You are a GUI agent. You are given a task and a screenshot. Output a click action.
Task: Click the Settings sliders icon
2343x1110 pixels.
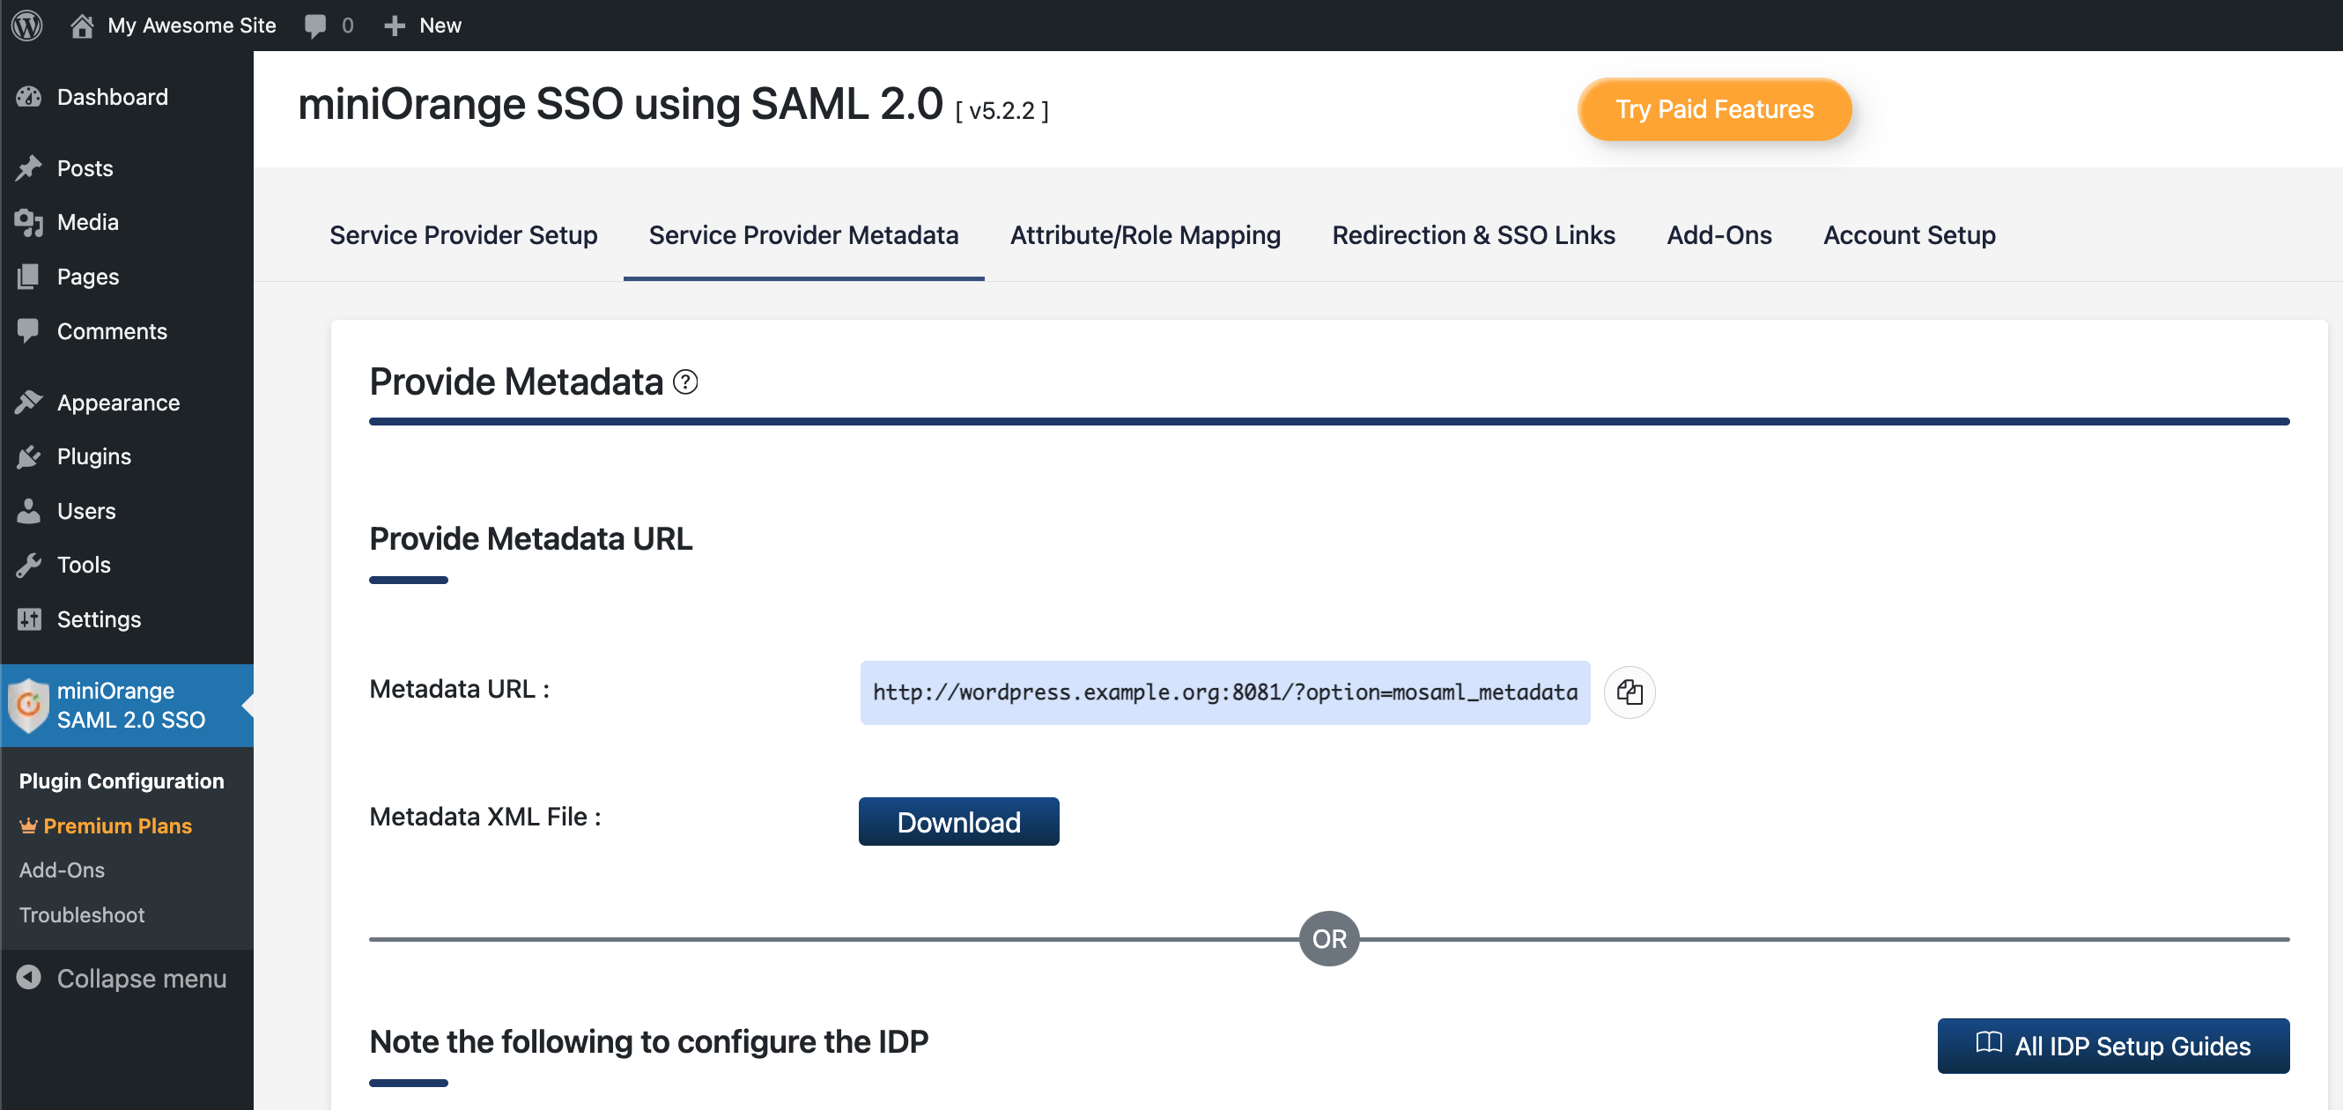coord(29,618)
